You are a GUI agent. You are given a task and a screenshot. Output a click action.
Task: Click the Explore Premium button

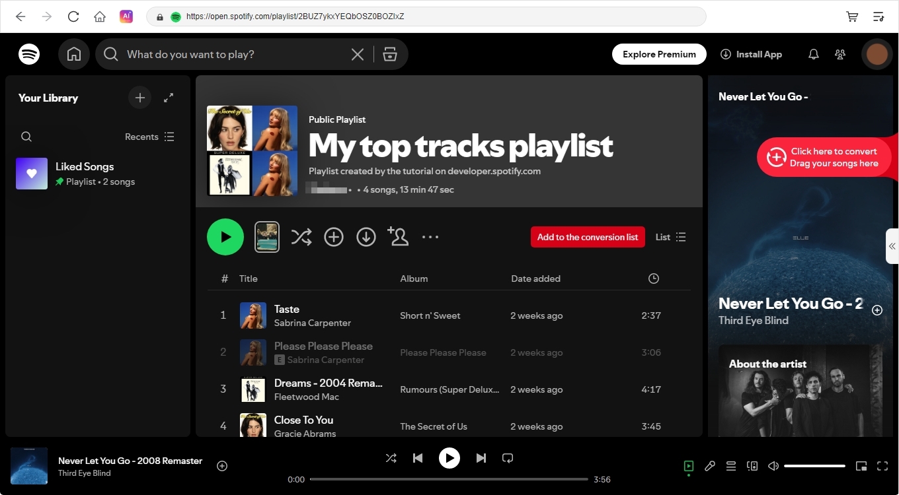point(659,54)
